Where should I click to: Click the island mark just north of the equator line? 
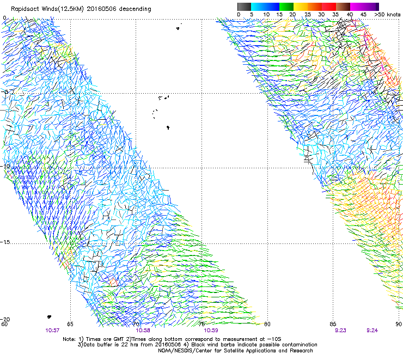point(178,28)
